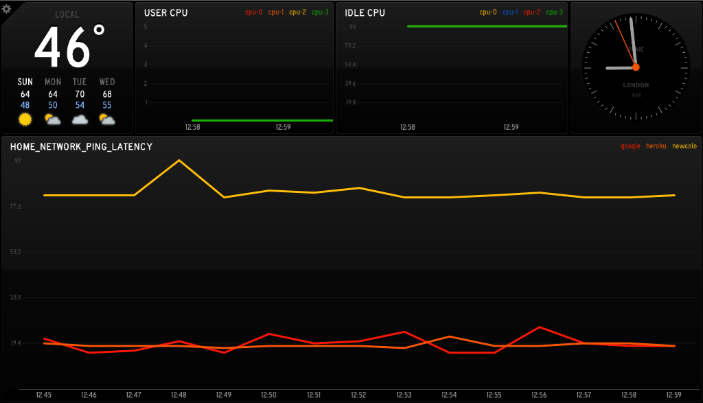This screenshot has height=403, width=703.
Task: Click Sunday's low temperature 48
Action: pos(25,105)
